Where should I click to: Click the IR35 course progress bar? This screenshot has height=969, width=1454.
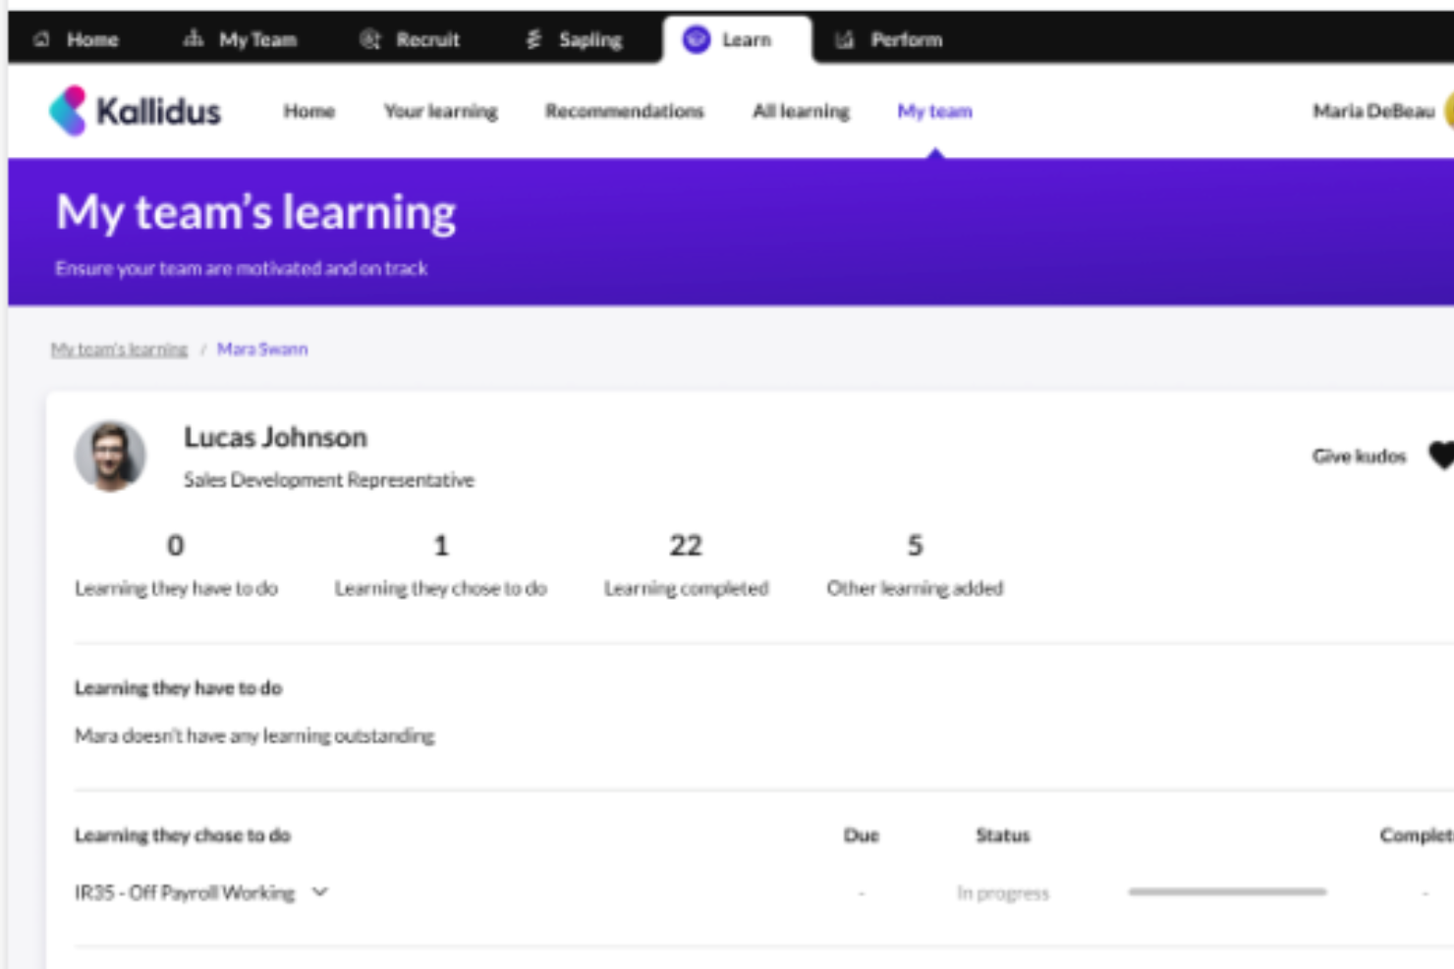(1227, 891)
